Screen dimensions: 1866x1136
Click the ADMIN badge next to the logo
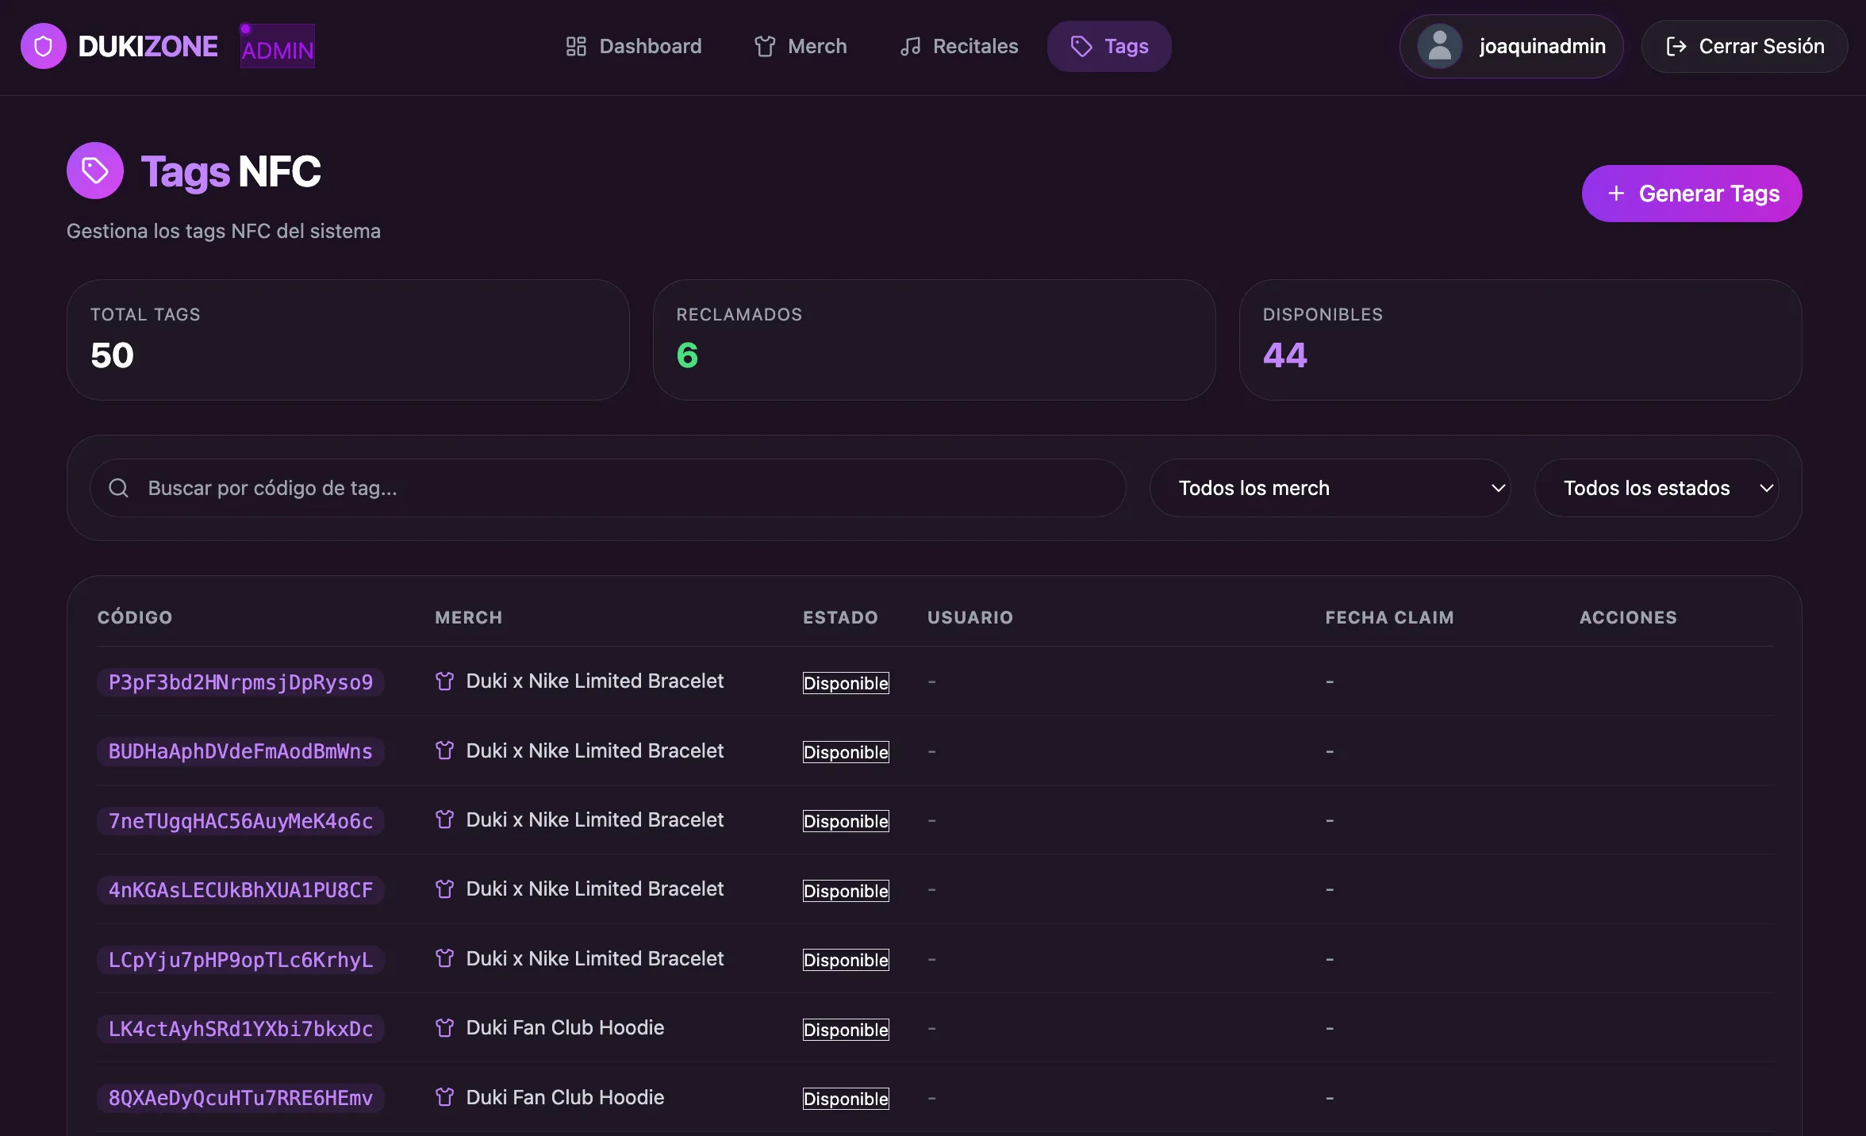click(x=278, y=46)
